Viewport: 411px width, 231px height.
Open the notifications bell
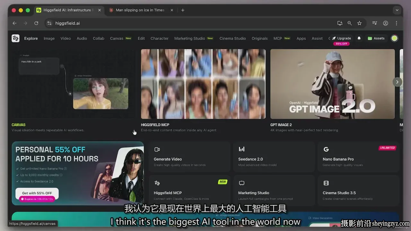tap(359, 38)
